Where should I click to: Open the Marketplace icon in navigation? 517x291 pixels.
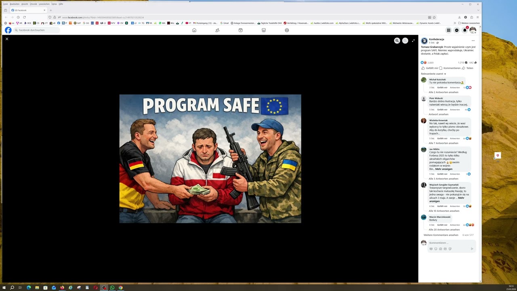point(264,30)
